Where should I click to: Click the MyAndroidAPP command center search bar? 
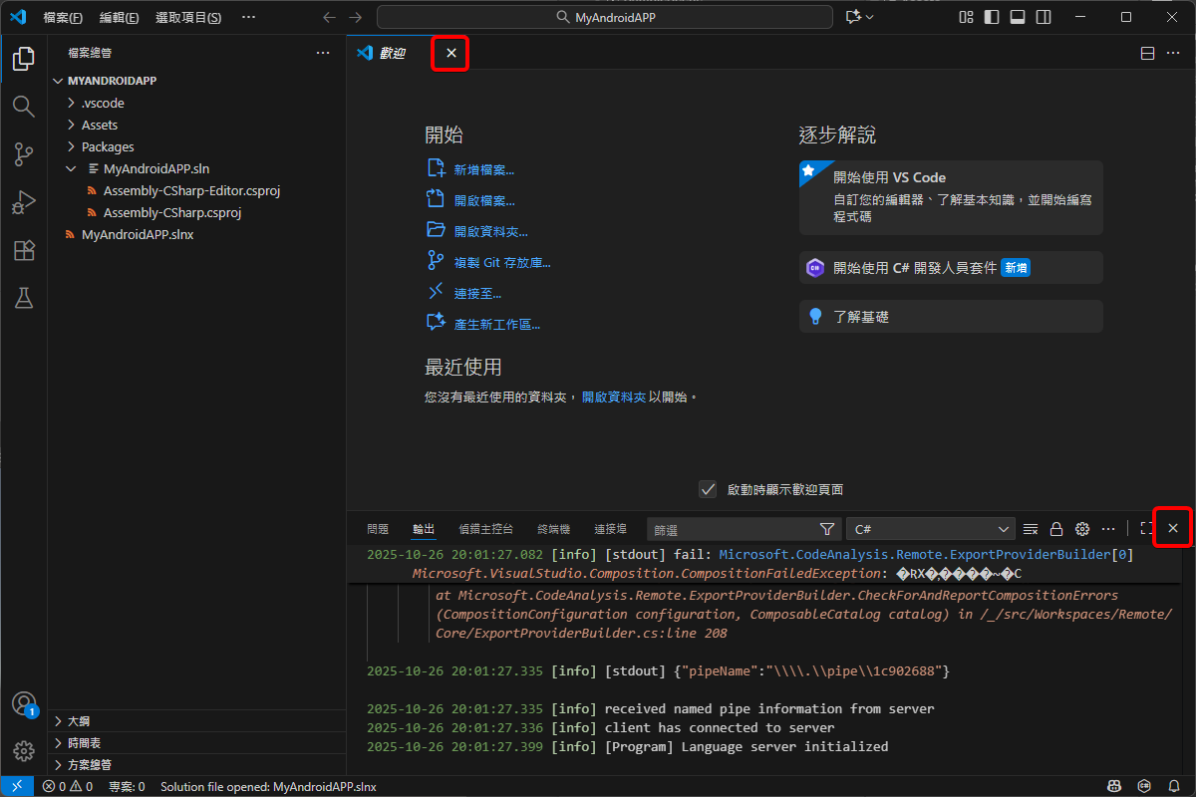click(604, 17)
